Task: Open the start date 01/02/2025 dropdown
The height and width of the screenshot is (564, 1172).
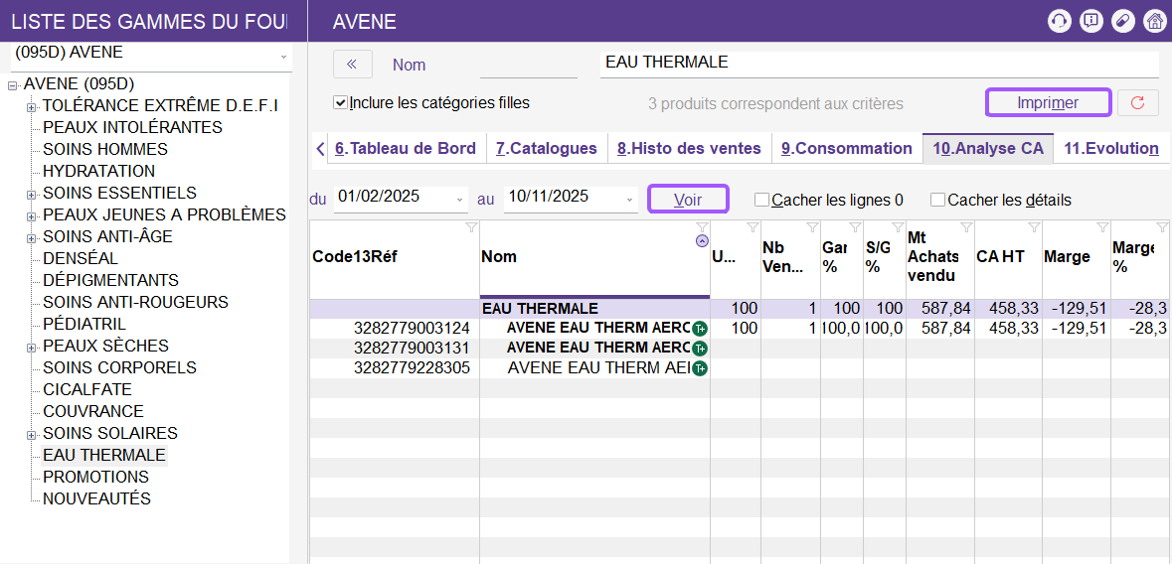Action: coord(460,200)
